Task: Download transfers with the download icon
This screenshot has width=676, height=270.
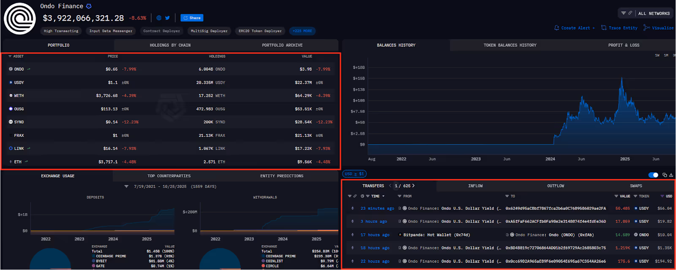Action: (671, 175)
